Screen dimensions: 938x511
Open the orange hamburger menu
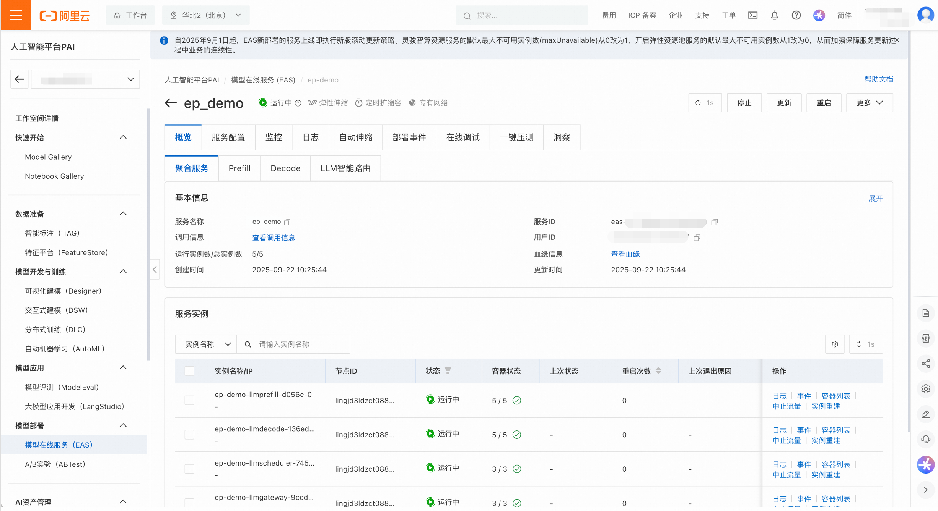16,15
